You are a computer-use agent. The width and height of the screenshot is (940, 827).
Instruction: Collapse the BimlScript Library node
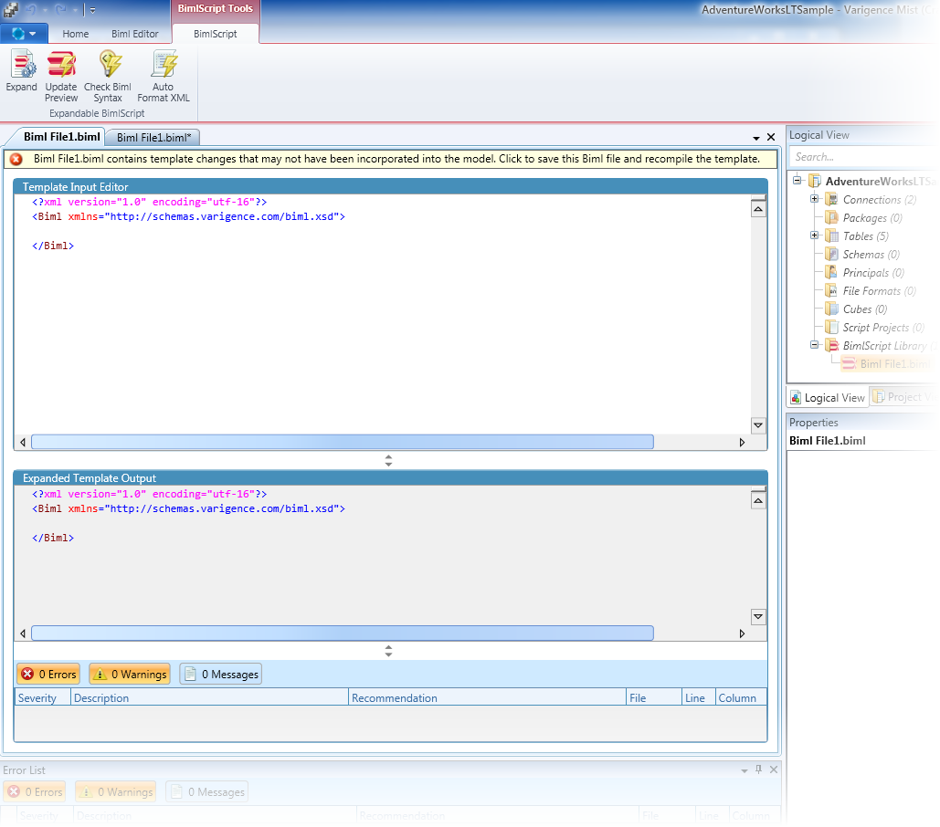(814, 345)
